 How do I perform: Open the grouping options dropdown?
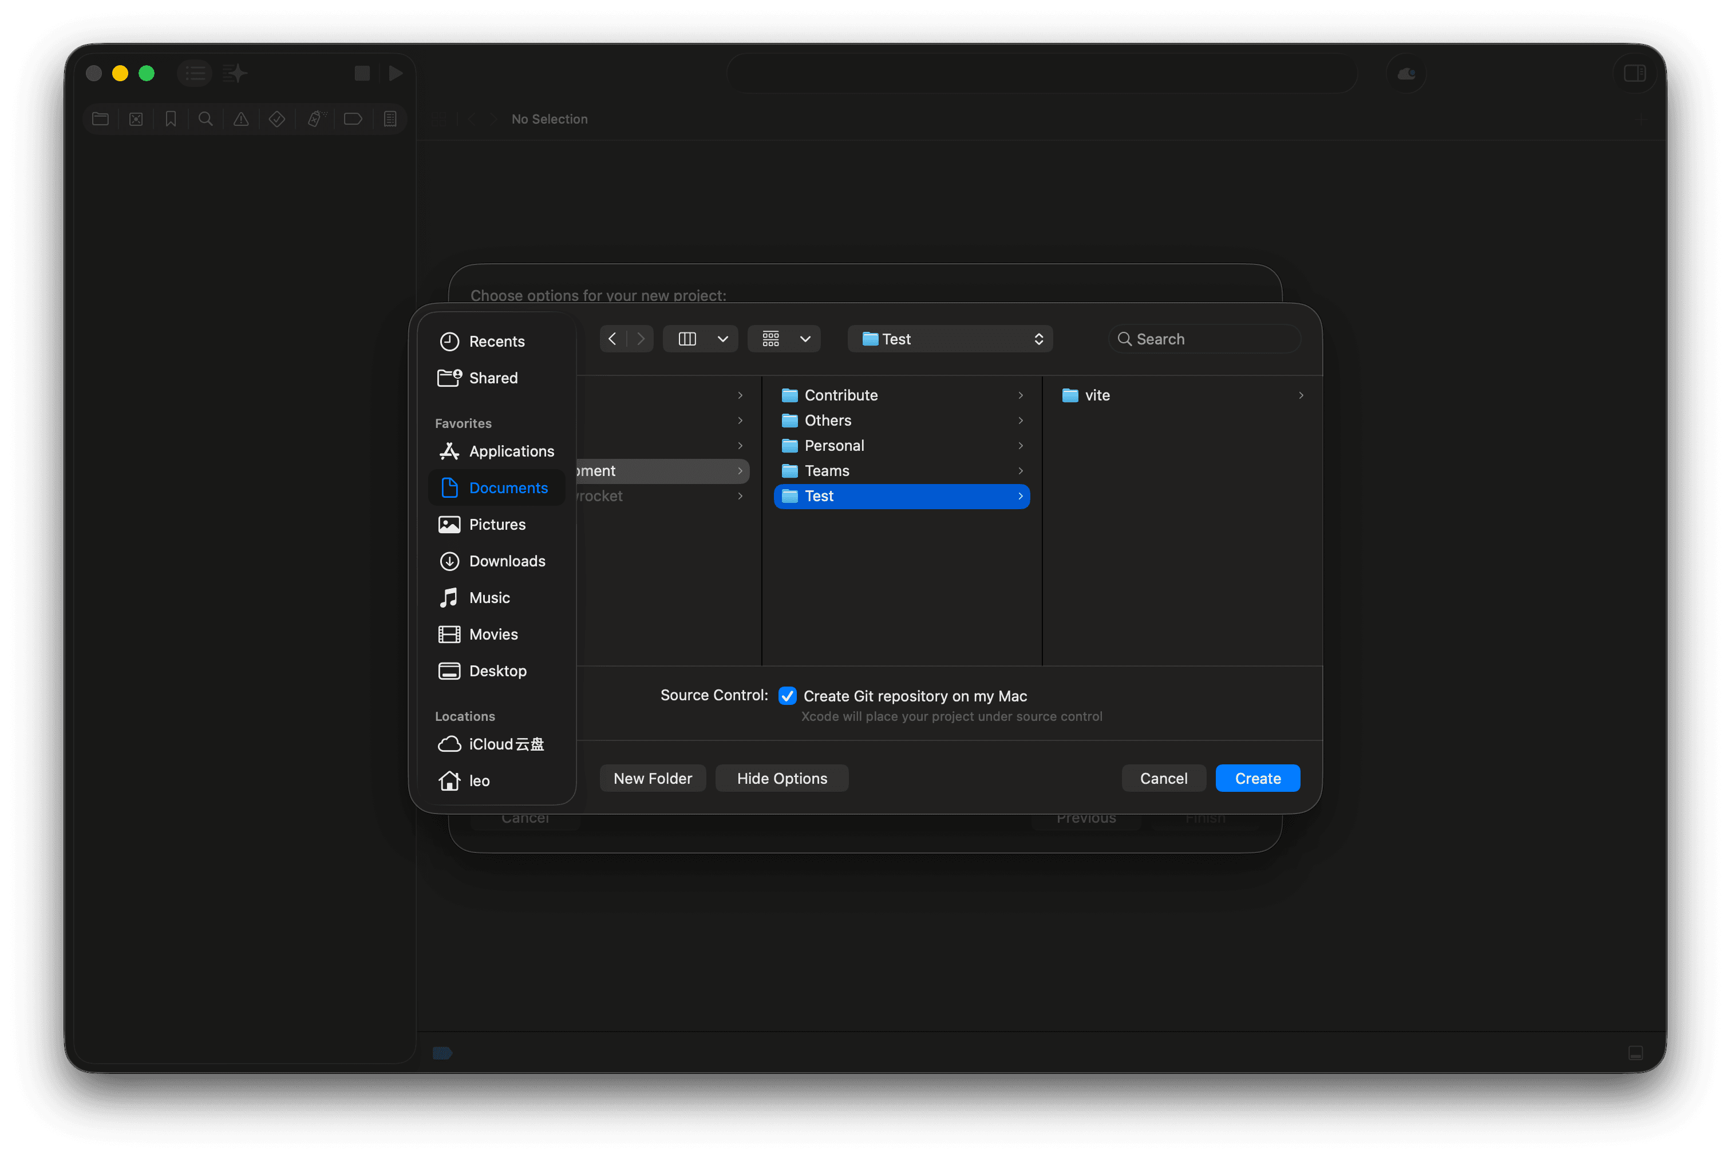(805, 339)
